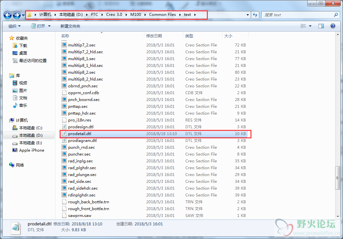Open help with the question mark icon
Image resolution: width=343 pixels, height=239 pixels.
[x=333, y=26]
